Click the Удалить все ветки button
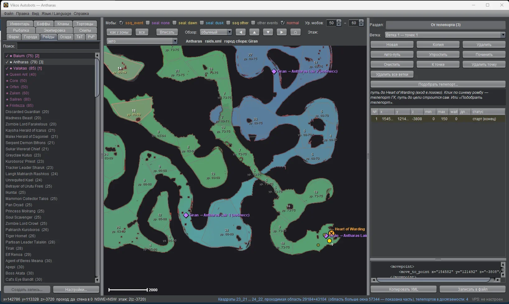Image resolution: width=509 pixels, height=304 pixels. click(x=392, y=75)
